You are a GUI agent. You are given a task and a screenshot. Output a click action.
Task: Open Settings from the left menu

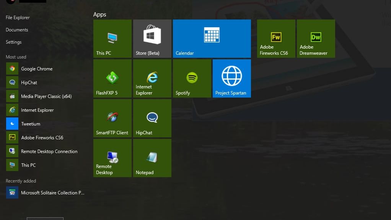click(x=14, y=42)
